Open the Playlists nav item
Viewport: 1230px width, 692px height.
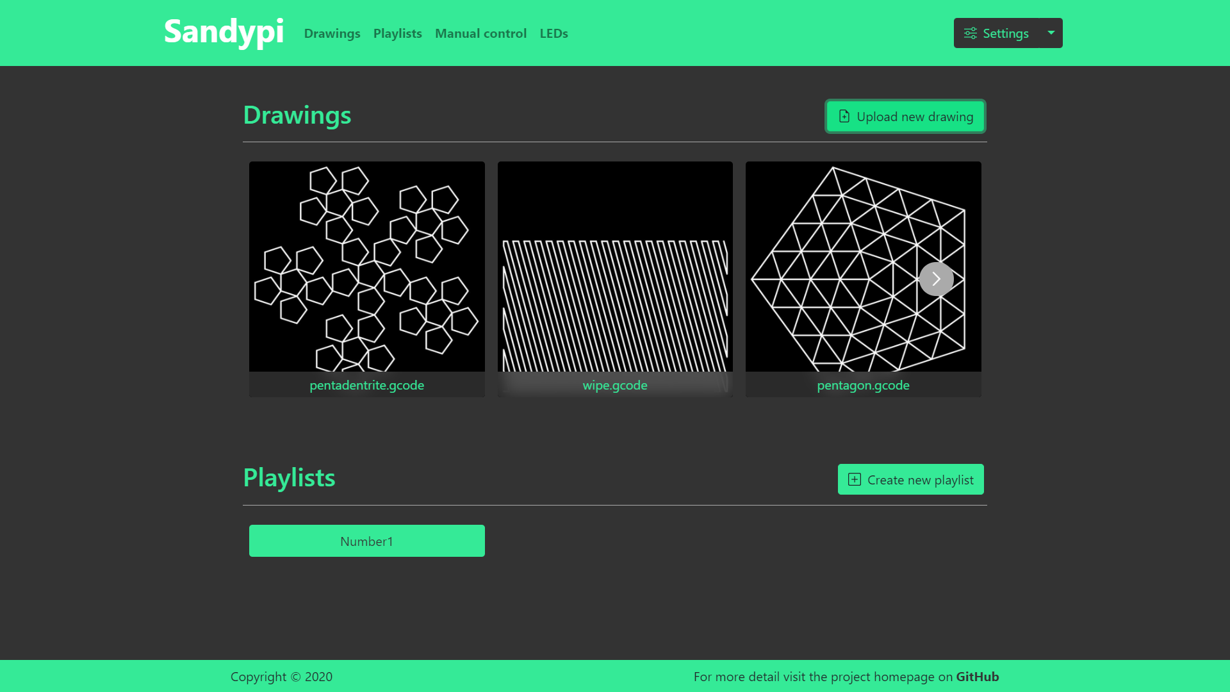(397, 33)
